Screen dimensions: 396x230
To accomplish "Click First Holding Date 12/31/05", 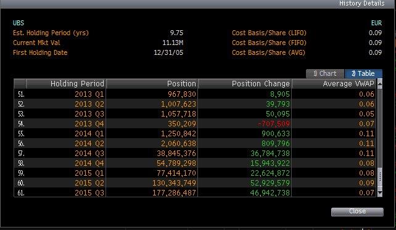I will (168, 52).
